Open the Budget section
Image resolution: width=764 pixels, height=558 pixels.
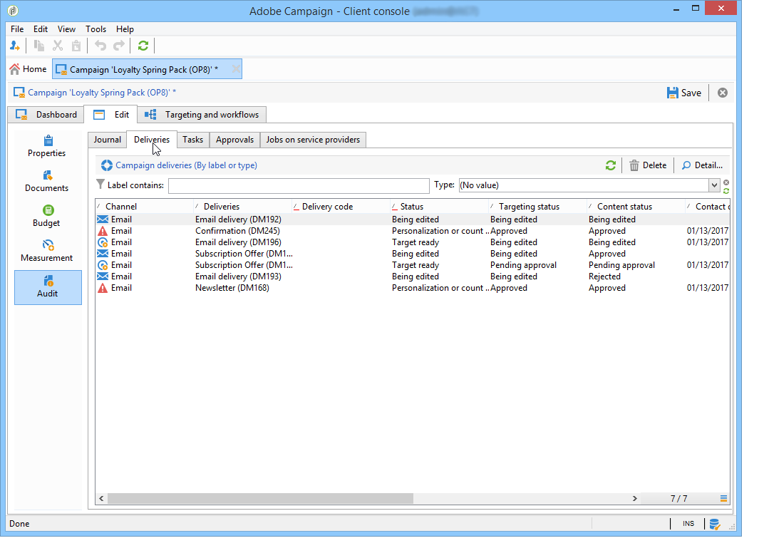[47, 217]
